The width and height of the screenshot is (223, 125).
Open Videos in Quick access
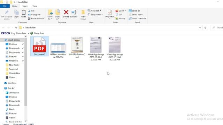tap(12, 77)
